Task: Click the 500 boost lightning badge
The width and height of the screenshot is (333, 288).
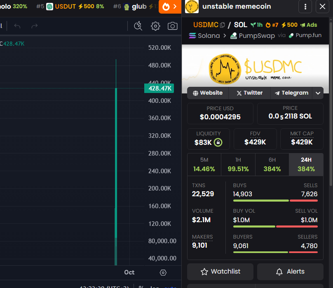Action: tap(289, 25)
